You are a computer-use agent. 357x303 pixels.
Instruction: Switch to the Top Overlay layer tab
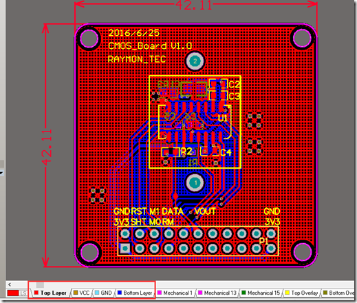(x=301, y=293)
